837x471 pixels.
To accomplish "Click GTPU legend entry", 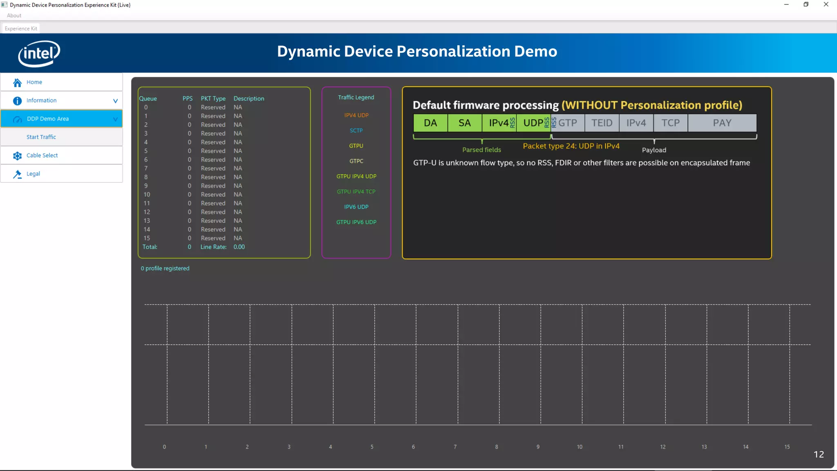I will pyautogui.click(x=356, y=146).
